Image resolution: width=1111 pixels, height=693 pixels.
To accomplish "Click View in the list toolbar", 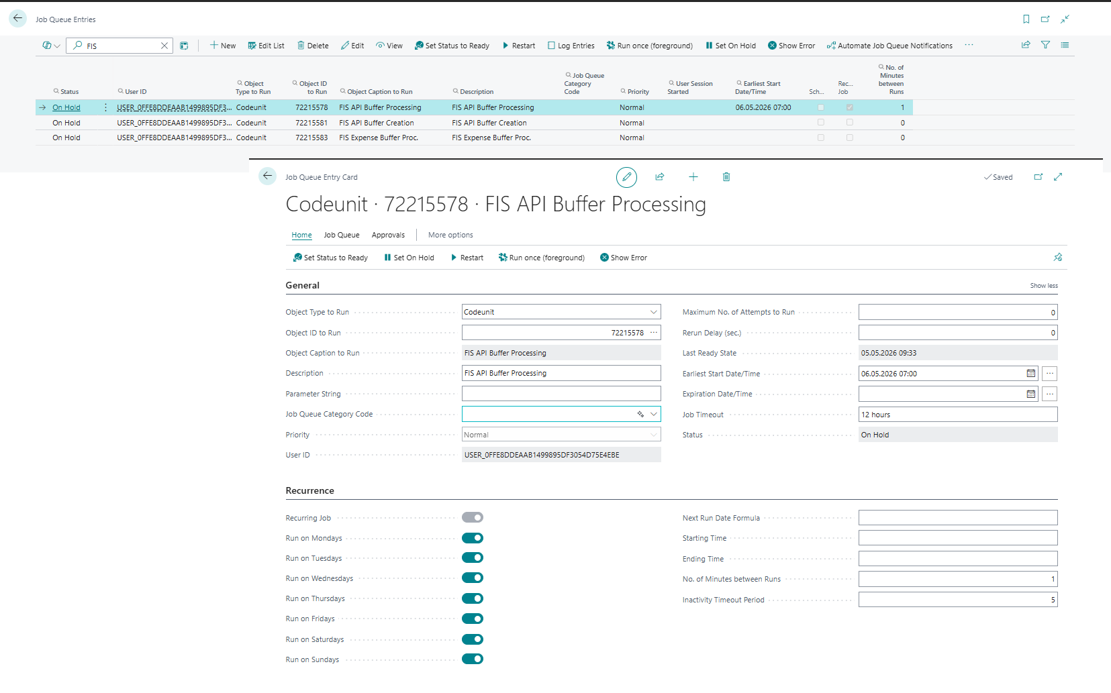I will [x=389, y=46].
